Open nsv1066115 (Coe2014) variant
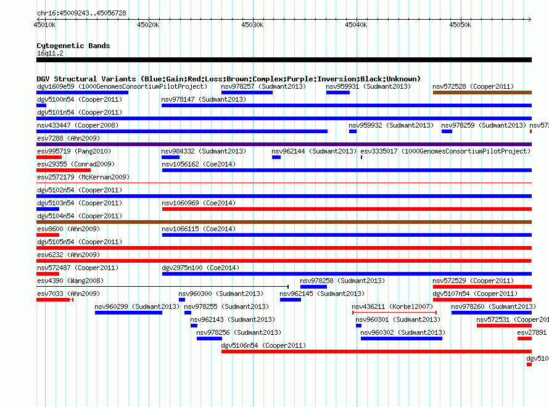The width and height of the screenshot is (549, 407). coord(199,229)
